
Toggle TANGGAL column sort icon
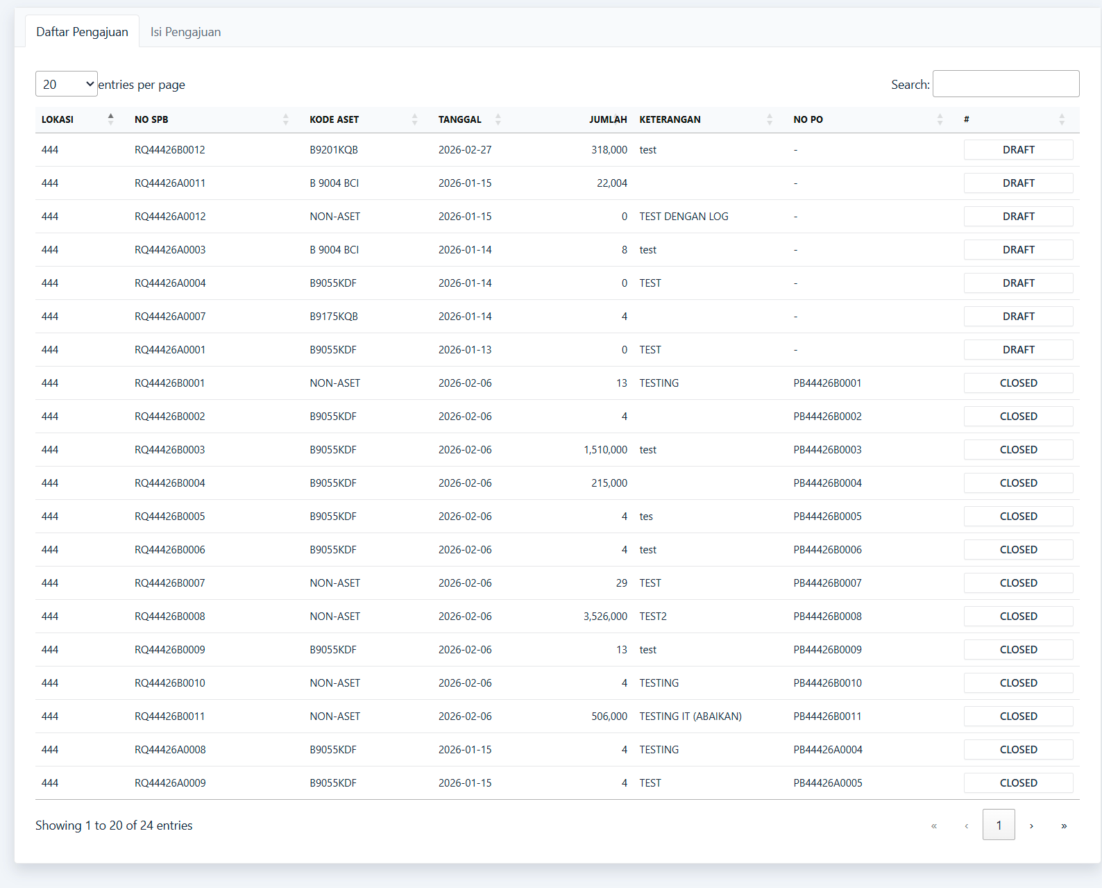[x=498, y=119]
